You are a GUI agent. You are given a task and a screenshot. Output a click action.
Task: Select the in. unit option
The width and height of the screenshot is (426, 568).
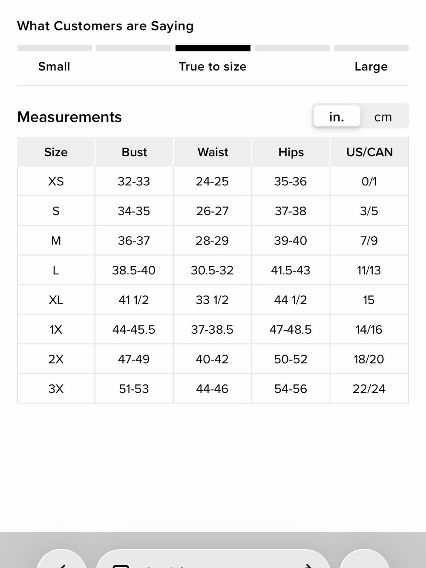point(337,116)
